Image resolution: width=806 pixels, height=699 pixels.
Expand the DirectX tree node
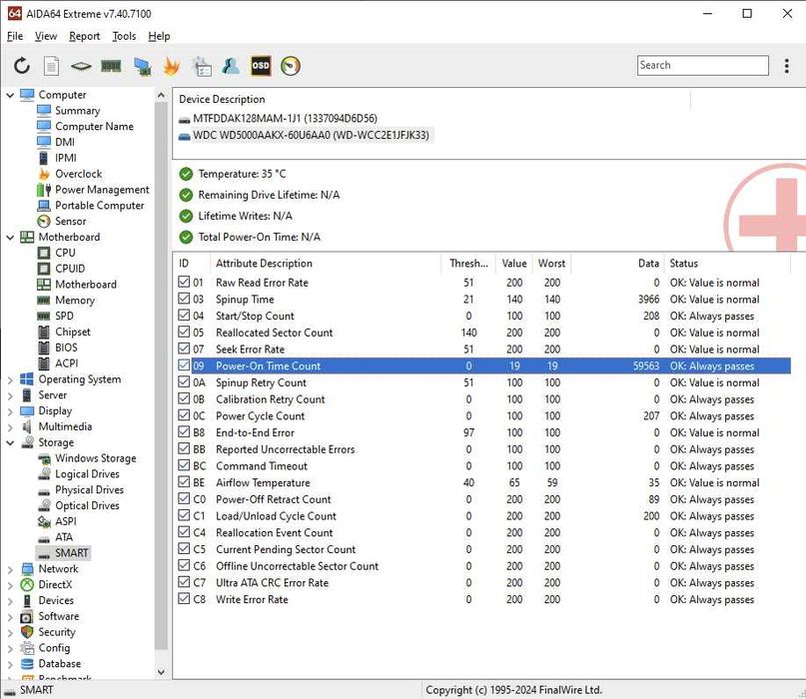10,585
